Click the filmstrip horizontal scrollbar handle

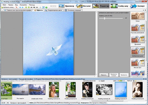tap(107, 101)
